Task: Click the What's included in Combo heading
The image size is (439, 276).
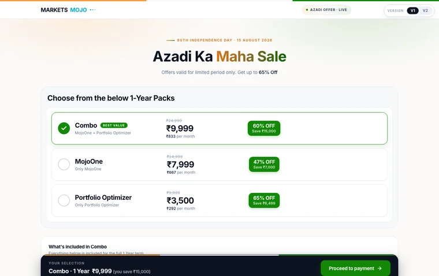Action: 77,247
